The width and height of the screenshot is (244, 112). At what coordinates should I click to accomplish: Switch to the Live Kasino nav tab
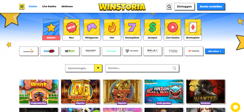click(x=49, y=7)
